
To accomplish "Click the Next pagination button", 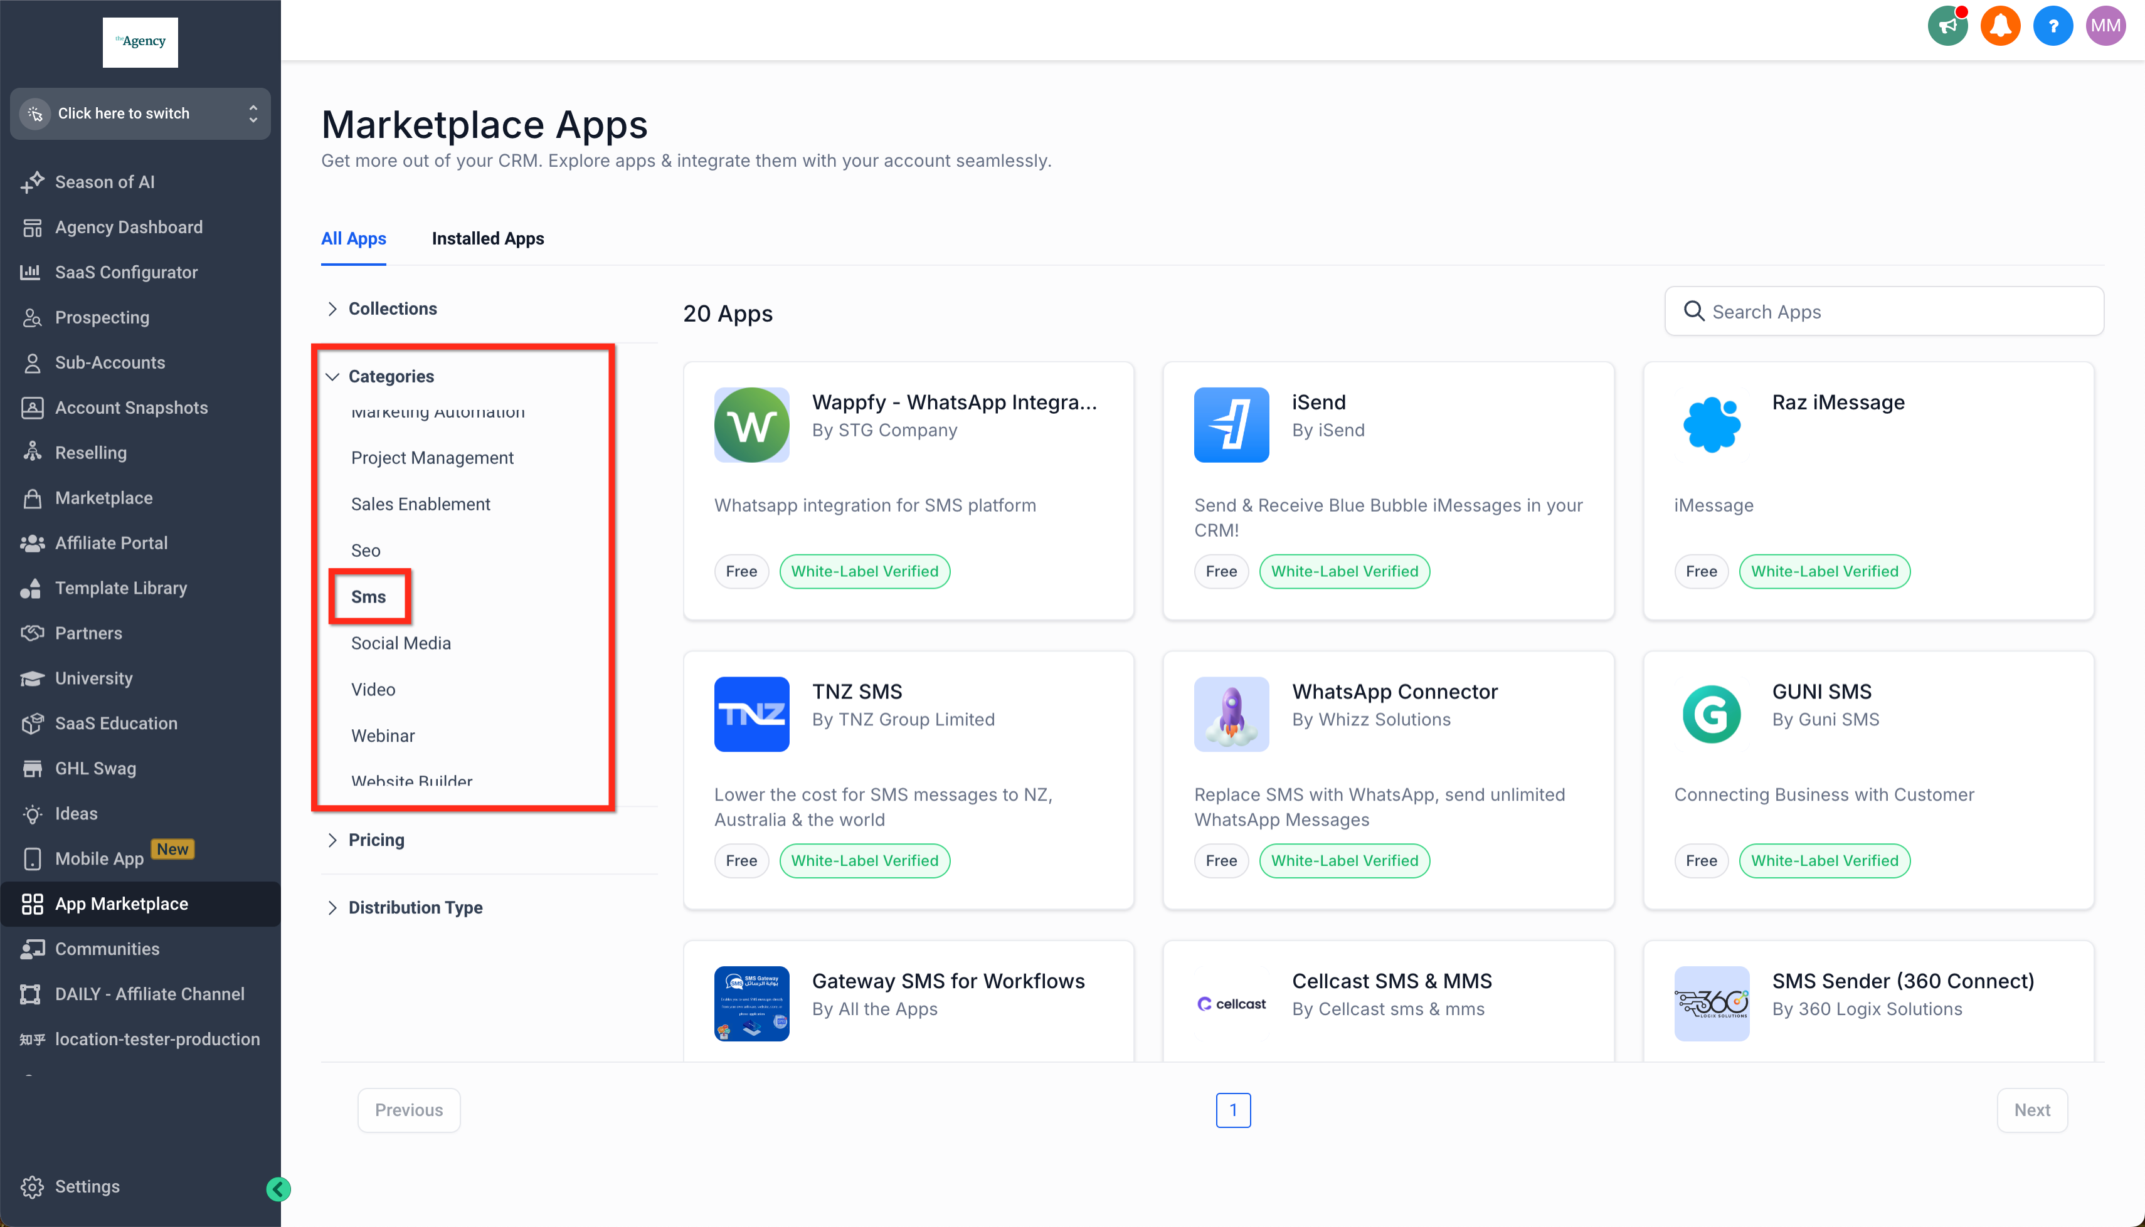I will click(x=2031, y=1110).
